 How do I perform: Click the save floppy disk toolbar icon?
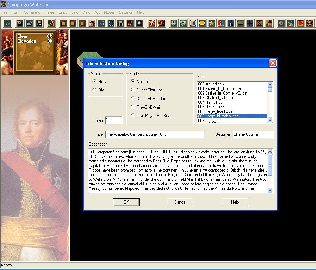pyautogui.click(x=39, y=24)
